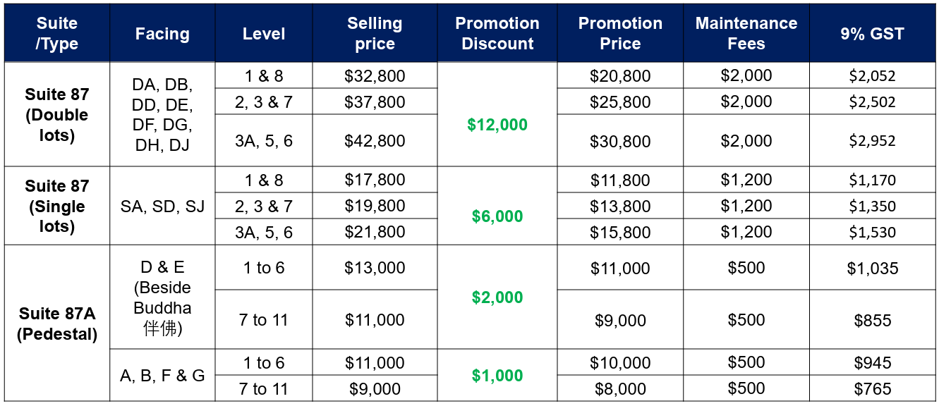This screenshot has height=406, width=939.
Task: Click the green $1,000 discount value
Action: (x=497, y=376)
